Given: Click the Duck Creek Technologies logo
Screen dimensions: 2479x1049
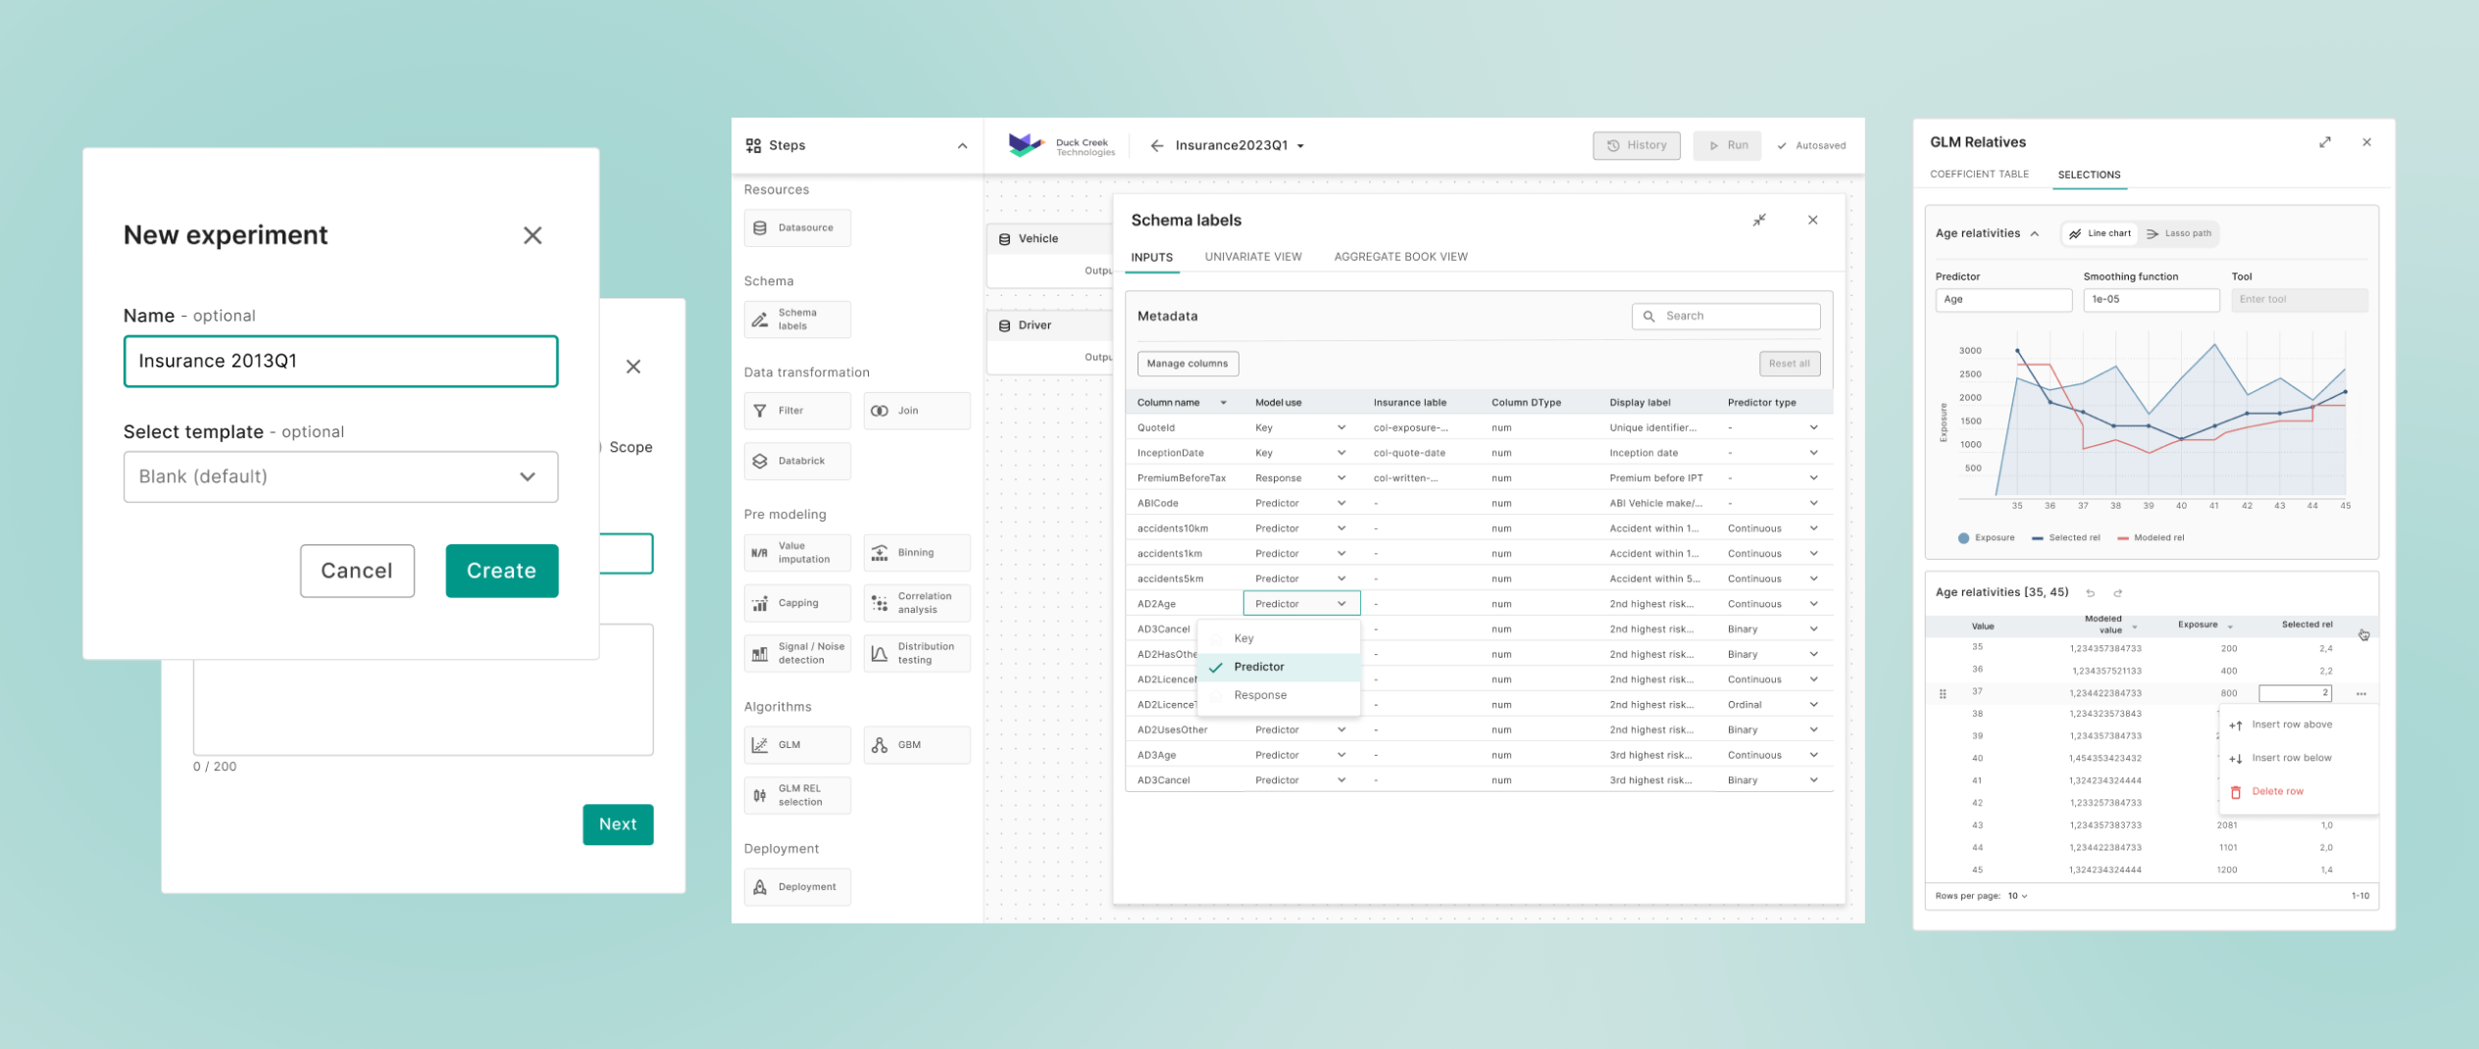Looking at the screenshot, I should click(1061, 146).
